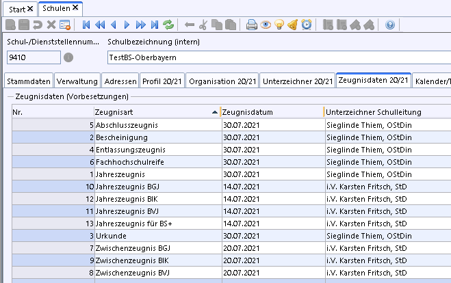Select the Urkunde cell
451x283 pixels.
[x=158, y=236]
